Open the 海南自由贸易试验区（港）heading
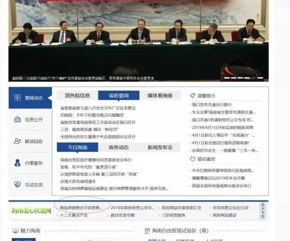The image size is (290, 241). pos(180,231)
